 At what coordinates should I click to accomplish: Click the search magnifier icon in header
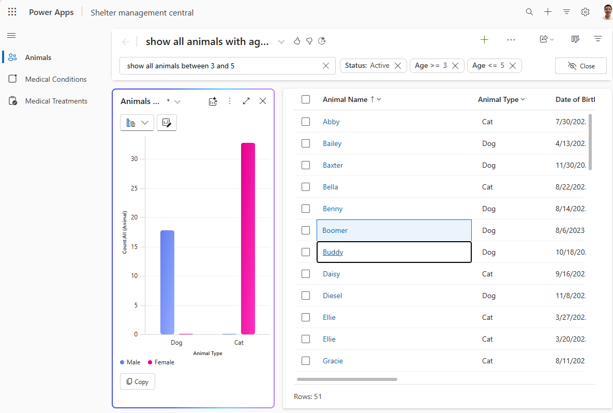(x=529, y=12)
